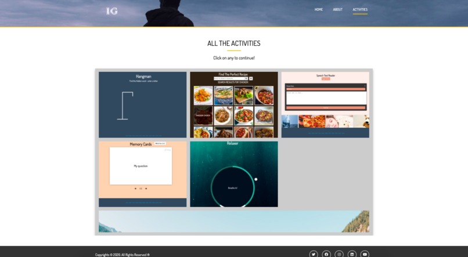Open the Facebook social icon in footer
The height and width of the screenshot is (257, 468).
[x=326, y=254]
